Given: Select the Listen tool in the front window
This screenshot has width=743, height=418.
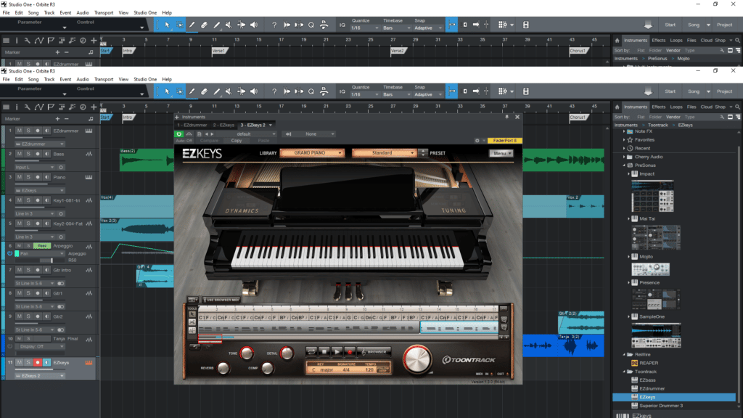Looking at the screenshot, I should click(x=254, y=91).
